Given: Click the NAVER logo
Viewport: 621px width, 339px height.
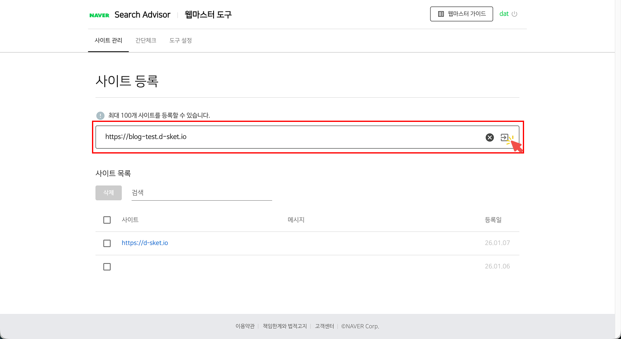Looking at the screenshot, I should tap(99, 14).
